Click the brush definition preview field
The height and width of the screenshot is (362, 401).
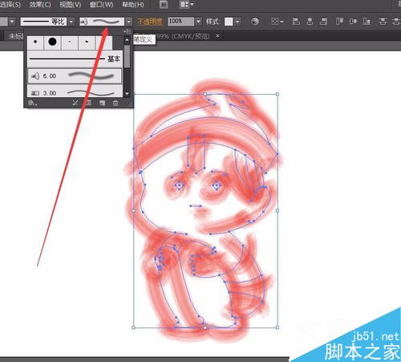(x=102, y=21)
